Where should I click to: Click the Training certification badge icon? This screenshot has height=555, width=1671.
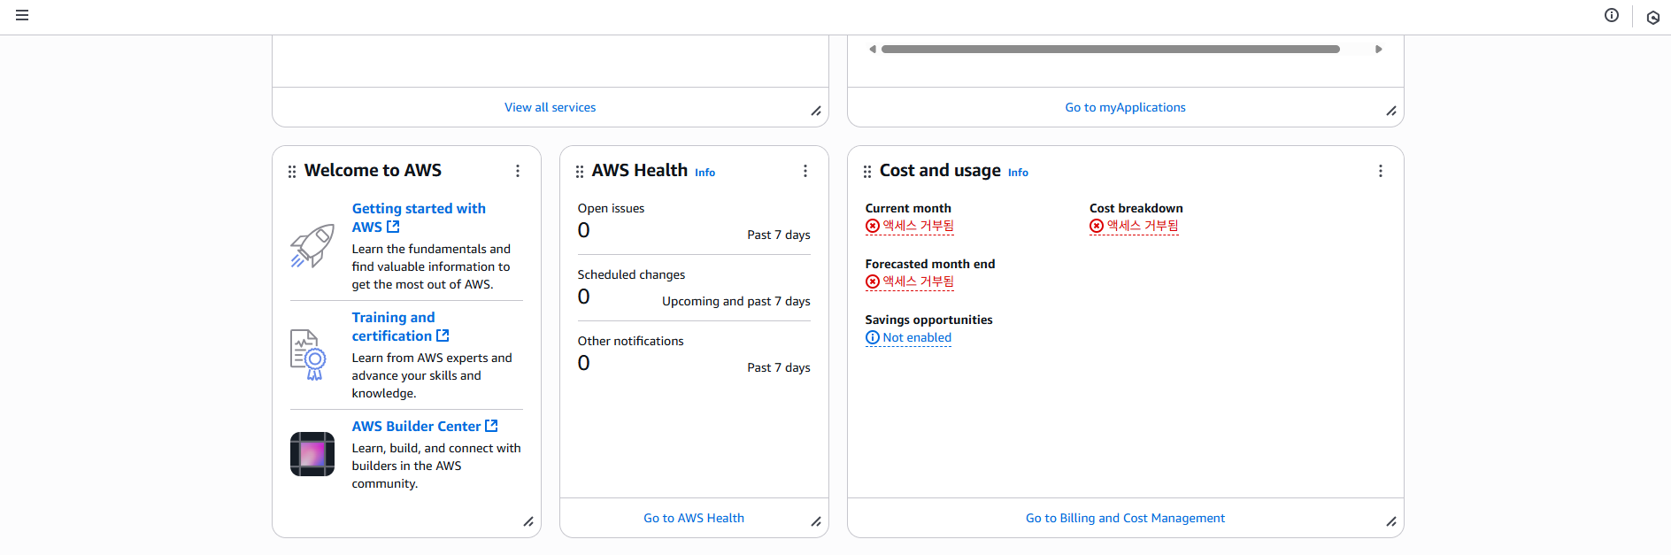pos(308,354)
